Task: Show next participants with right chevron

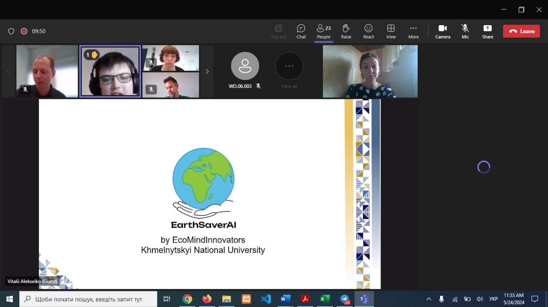Action: [x=207, y=71]
